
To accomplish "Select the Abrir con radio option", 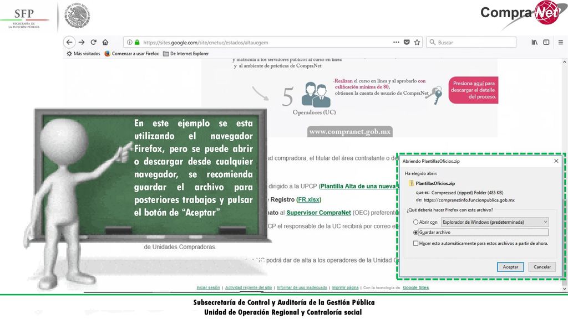I will tap(415, 222).
